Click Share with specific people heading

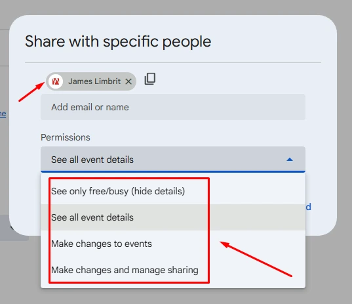point(118,42)
